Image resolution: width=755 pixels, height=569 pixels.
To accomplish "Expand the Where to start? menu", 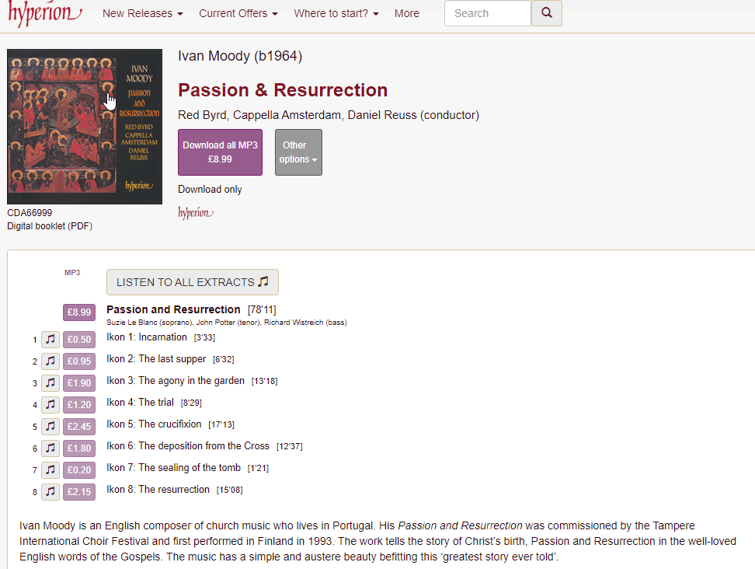I will coord(336,13).
